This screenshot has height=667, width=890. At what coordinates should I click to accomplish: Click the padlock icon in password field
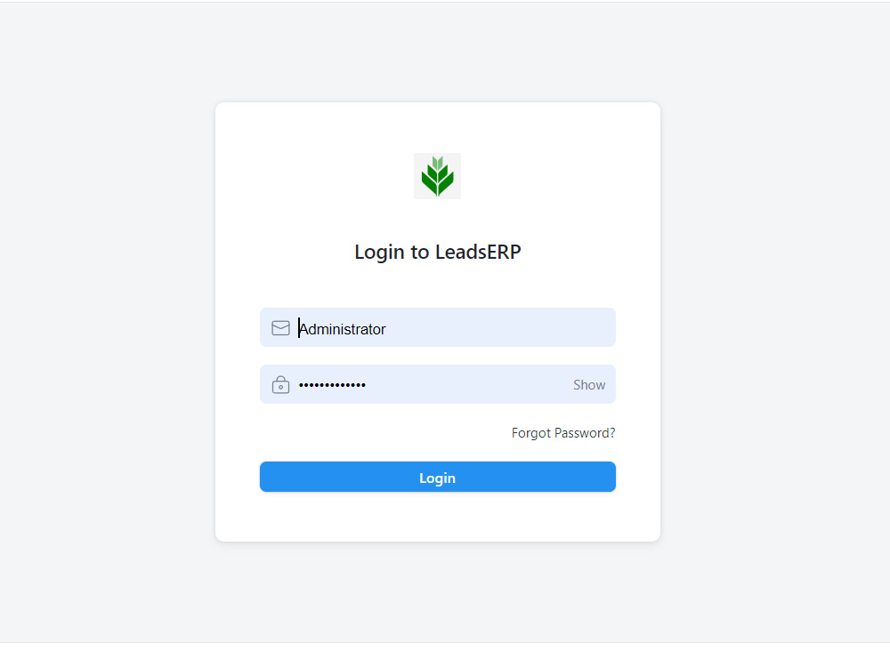280,384
